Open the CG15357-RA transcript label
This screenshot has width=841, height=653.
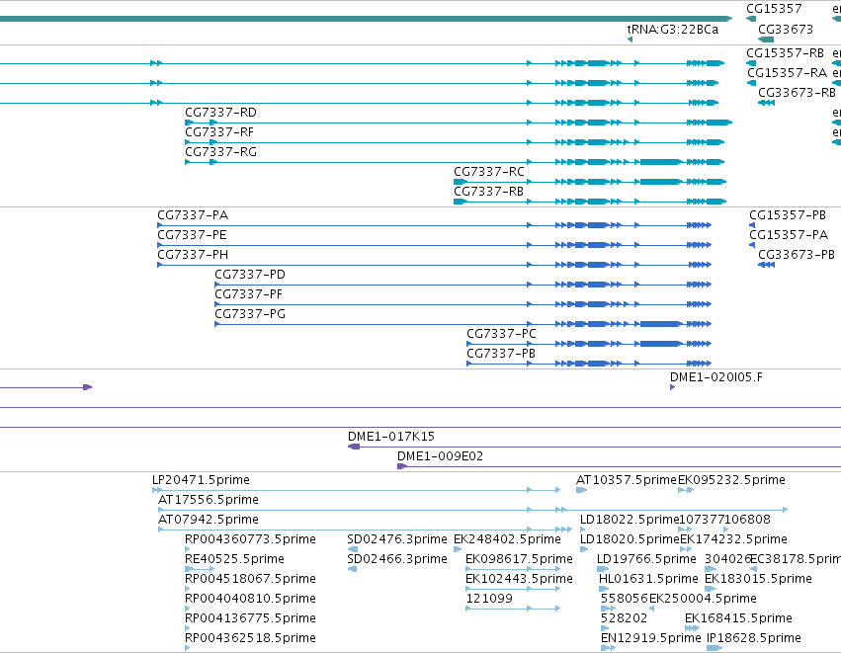pos(787,73)
